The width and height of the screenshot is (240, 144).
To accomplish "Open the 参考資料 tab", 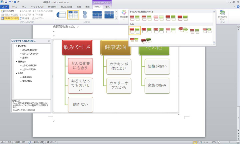I will (52, 7).
